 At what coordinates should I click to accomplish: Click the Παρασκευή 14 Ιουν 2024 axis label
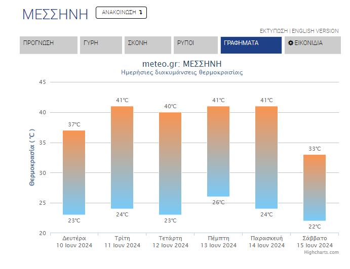(x=266, y=242)
